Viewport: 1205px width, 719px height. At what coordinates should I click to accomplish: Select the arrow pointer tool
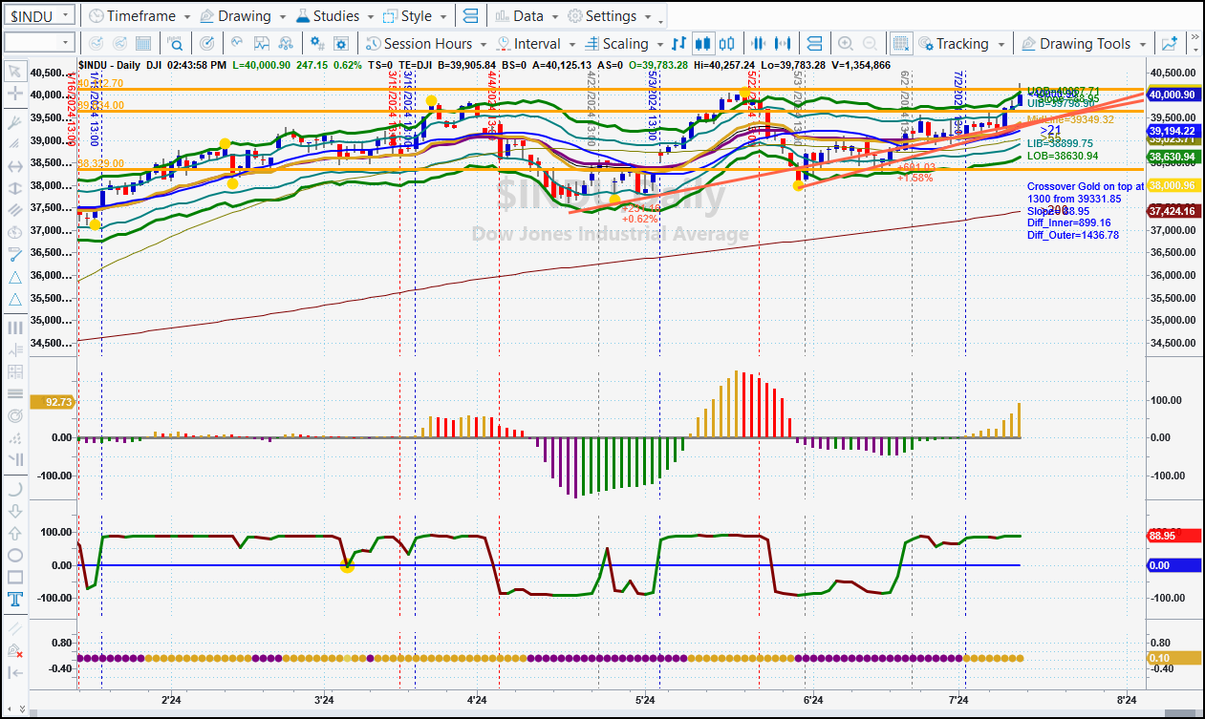(x=14, y=71)
